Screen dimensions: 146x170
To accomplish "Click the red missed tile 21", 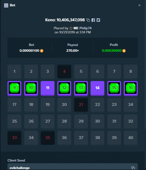I will click(x=81, y=104).
